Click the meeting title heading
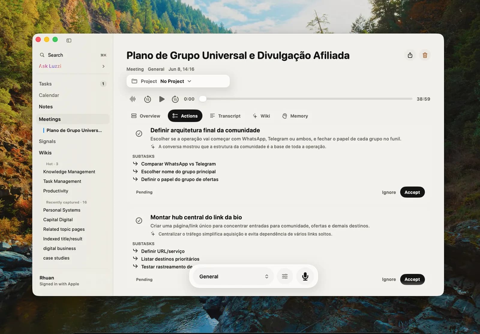This screenshot has height=334, width=480. point(238,56)
